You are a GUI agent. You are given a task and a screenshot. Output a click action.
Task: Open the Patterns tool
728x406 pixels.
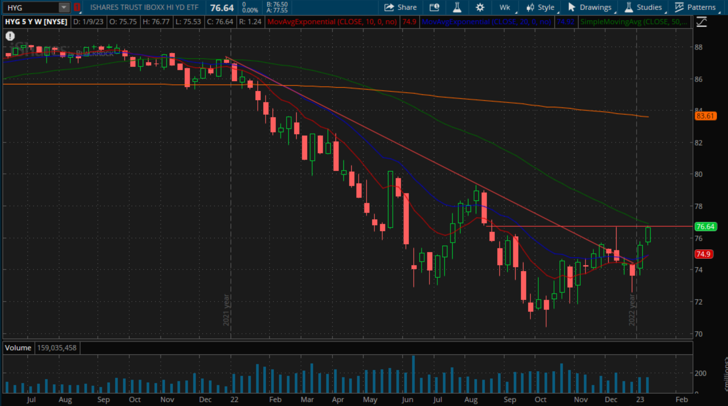[695, 7]
